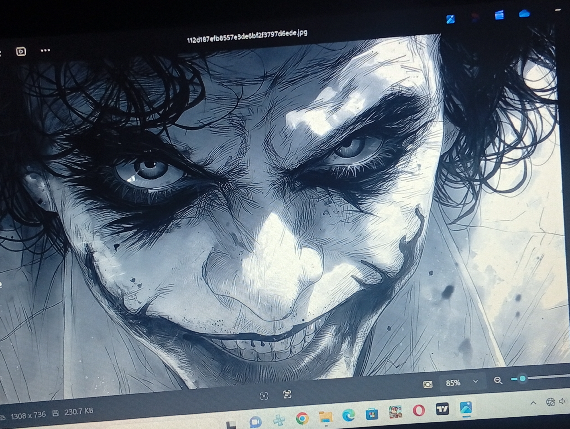Open the three-dots See more menu
Image resolution: width=570 pixels, height=429 pixels.
coord(45,50)
